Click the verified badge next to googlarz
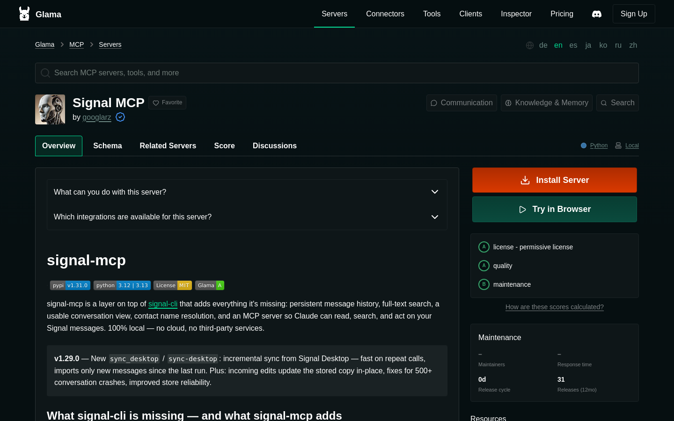 pyautogui.click(x=120, y=117)
